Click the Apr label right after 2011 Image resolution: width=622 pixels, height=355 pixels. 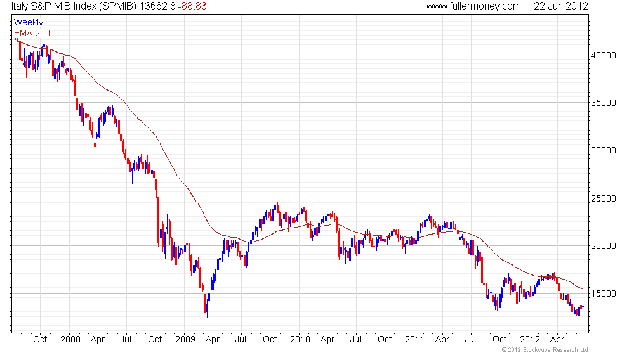tap(442, 340)
